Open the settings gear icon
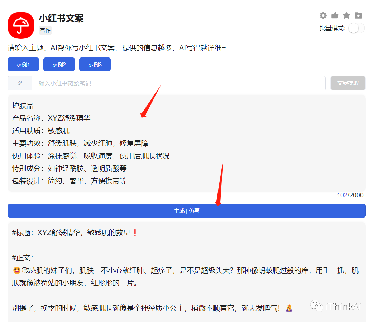 [323, 15]
